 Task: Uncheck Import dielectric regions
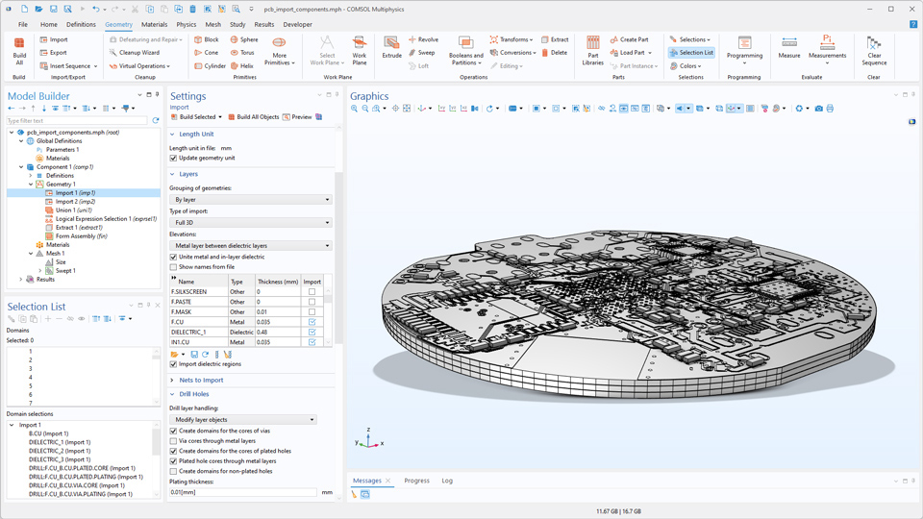click(174, 364)
